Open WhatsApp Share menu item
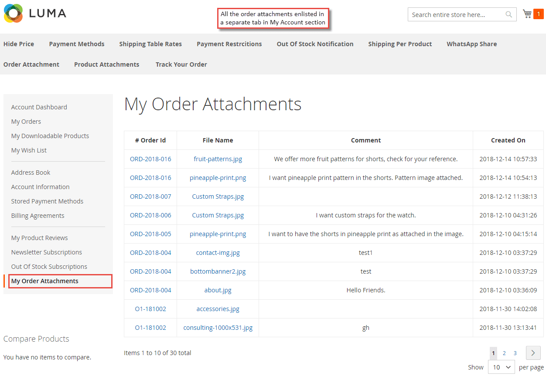This screenshot has height=376, width=546. pyautogui.click(x=471, y=44)
